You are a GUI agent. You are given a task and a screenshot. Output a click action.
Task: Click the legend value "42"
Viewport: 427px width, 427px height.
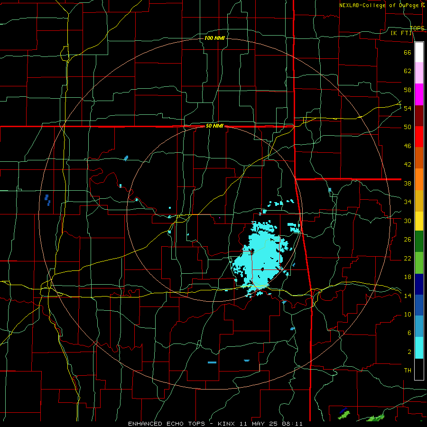[x=408, y=165]
